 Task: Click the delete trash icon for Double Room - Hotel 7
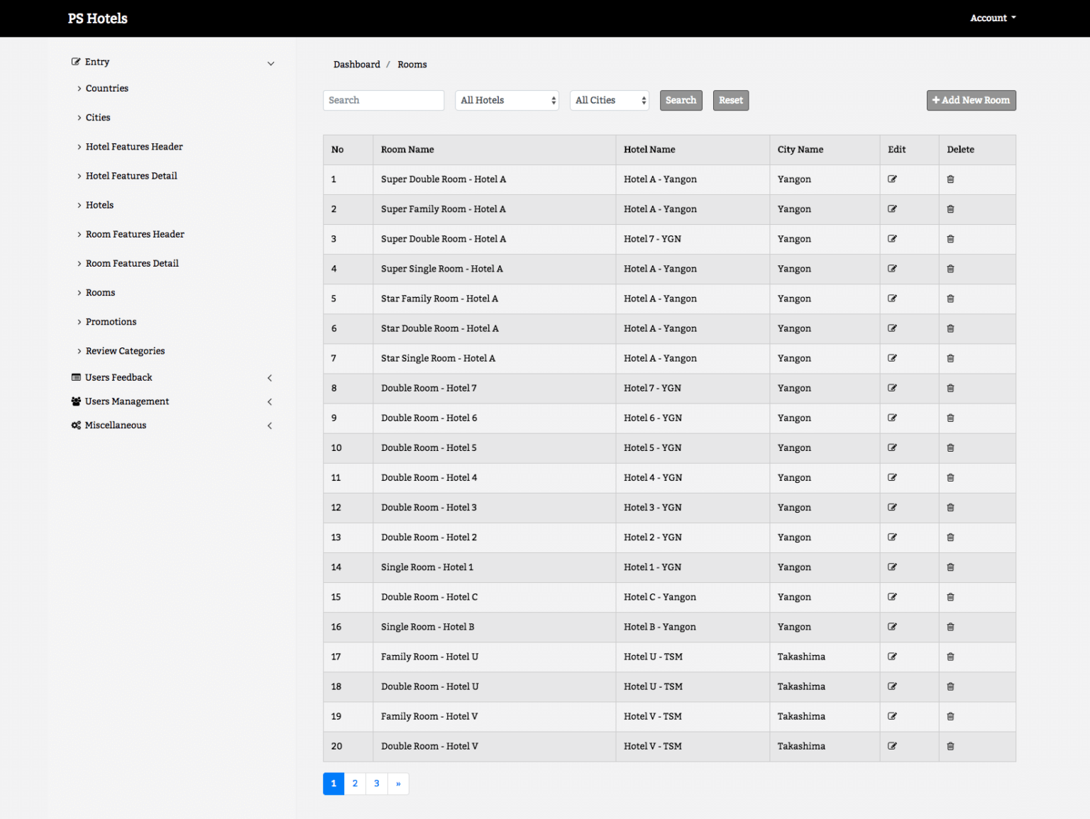(950, 388)
